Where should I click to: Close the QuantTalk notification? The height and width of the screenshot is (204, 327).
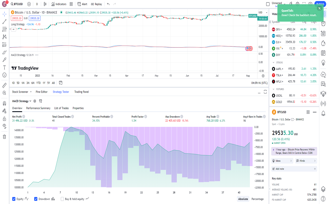coord(319,8)
